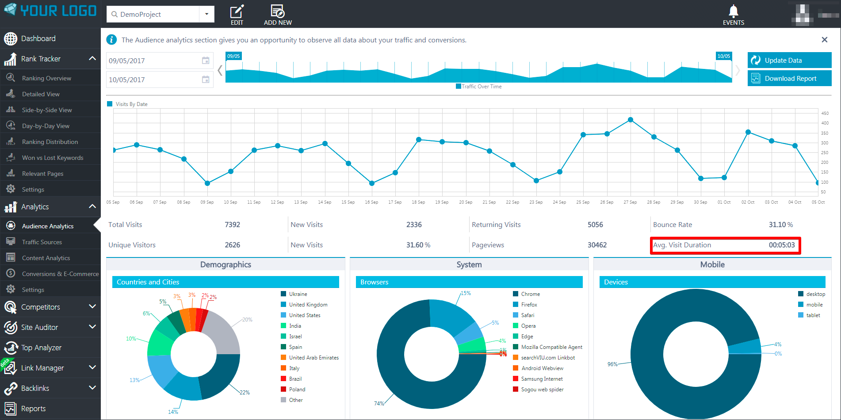Collapse the Analytics sidebar section
This screenshot has height=420, width=841.
(92, 206)
